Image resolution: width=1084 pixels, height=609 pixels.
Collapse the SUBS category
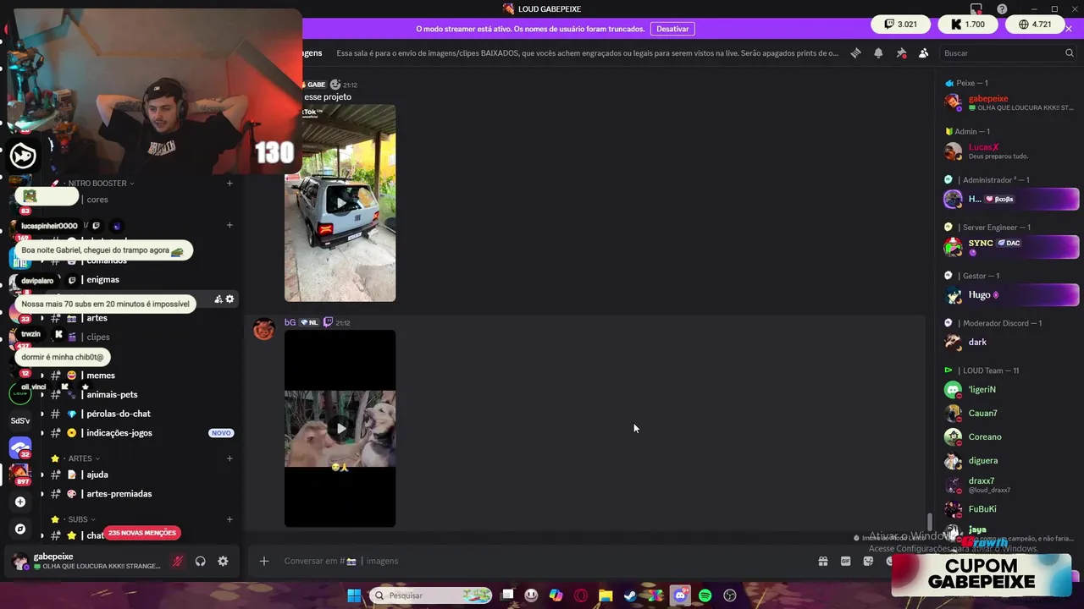(81, 519)
